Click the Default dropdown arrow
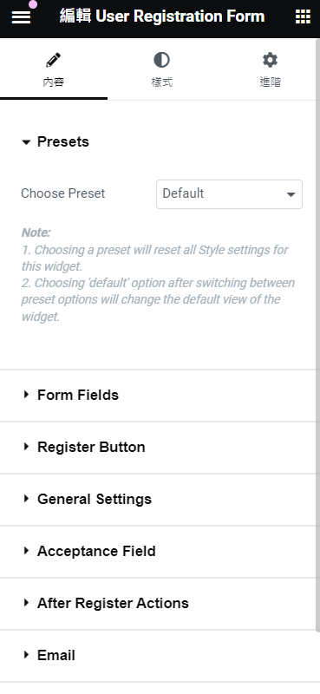 [291, 194]
